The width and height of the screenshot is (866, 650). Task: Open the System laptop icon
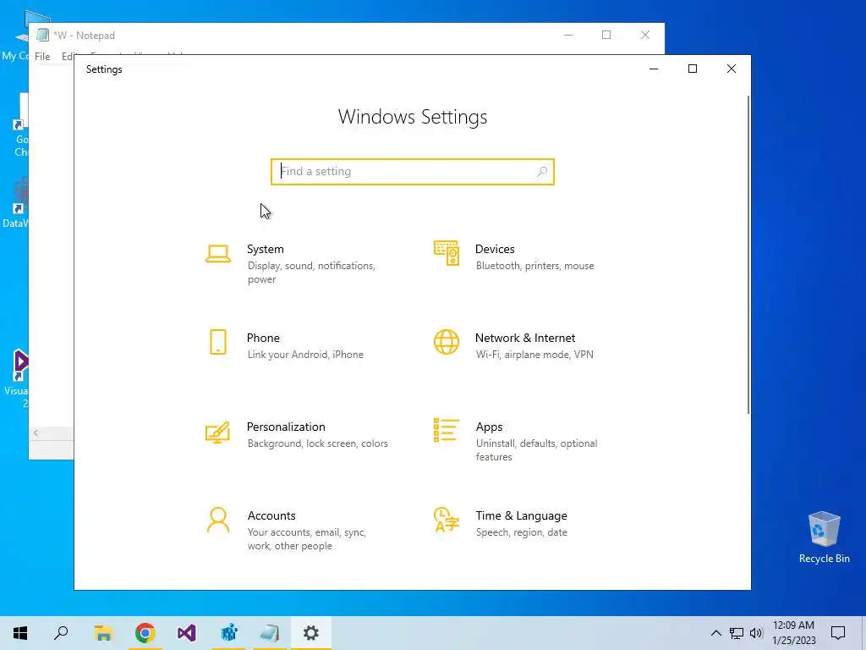coord(218,254)
